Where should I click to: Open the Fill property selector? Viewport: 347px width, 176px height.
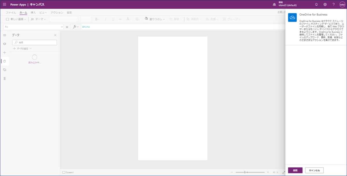coord(34,27)
